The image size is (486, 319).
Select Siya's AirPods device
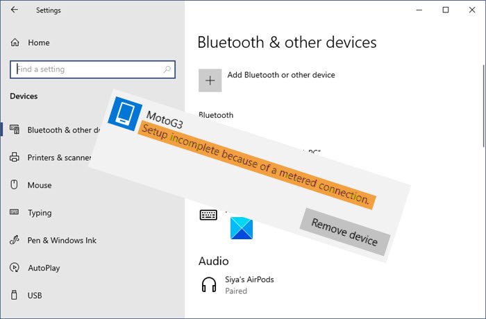pyautogui.click(x=237, y=285)
